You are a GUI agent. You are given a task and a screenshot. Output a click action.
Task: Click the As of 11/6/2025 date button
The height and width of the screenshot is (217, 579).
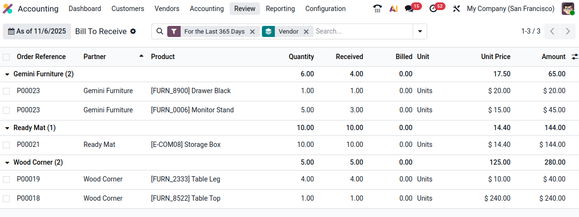click(37, 31)
